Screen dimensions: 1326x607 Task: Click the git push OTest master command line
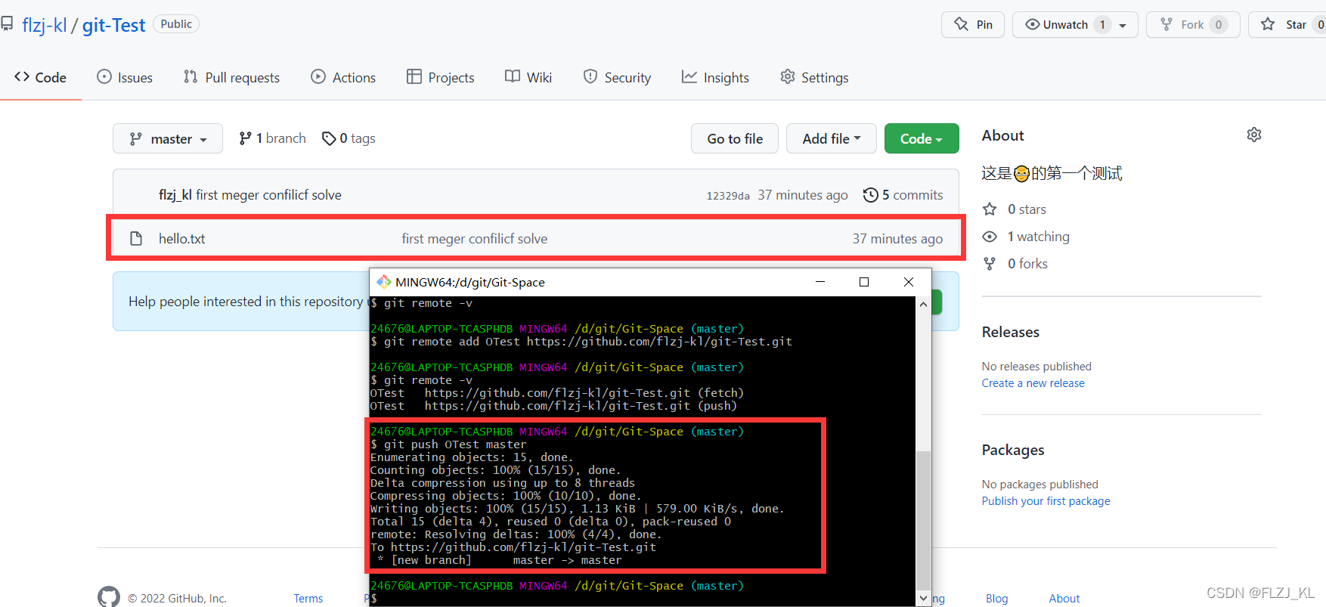pyautogui.click(x=448, y=444)
